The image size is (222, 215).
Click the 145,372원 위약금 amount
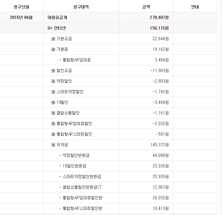pos(159,145)
